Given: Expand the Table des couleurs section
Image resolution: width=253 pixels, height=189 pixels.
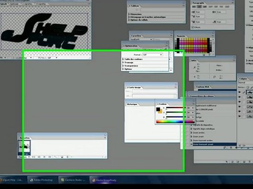Looking at the screenshot, I should point(123,59).
